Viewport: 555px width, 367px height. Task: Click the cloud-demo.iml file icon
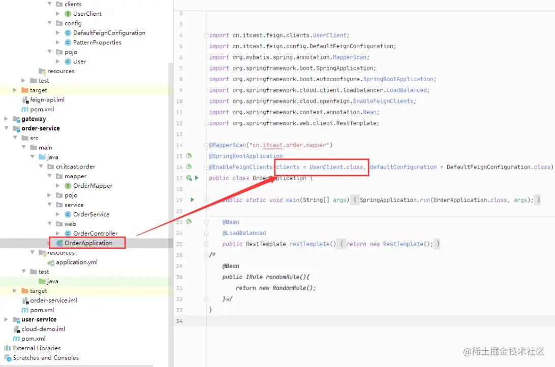coord(17,329)
